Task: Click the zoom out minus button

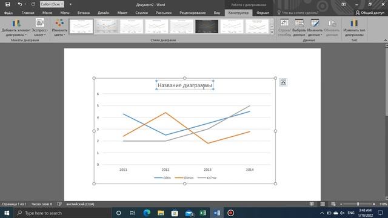Action: coord(341,204)
